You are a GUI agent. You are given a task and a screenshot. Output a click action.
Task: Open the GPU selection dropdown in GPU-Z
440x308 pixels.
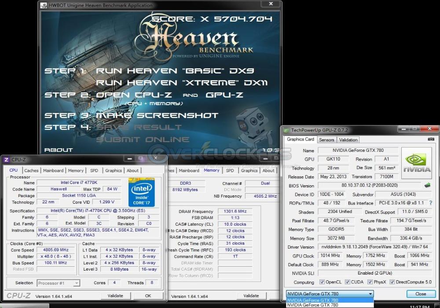pyautogui.click(x=330, y=293)
